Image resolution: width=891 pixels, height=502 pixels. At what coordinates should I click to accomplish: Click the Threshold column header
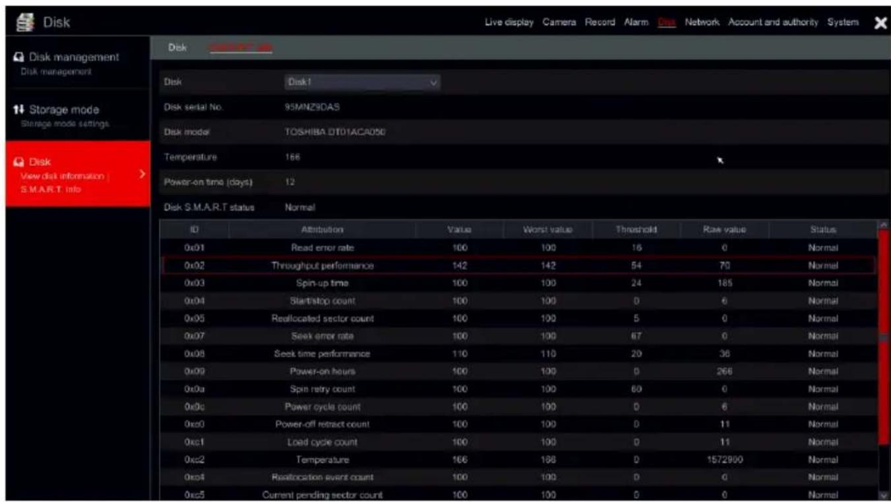[x=636, y=229]
